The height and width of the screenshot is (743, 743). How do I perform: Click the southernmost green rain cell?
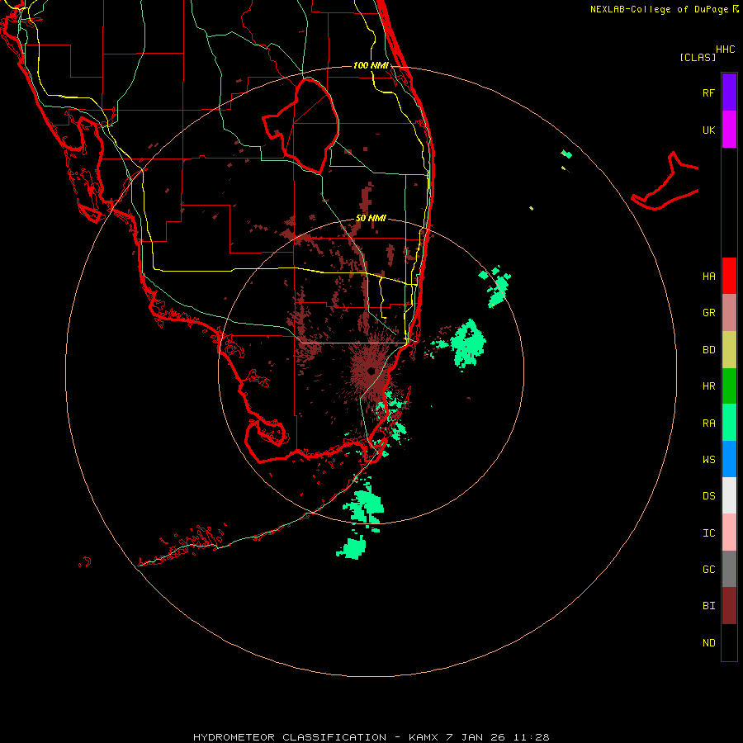352,548
